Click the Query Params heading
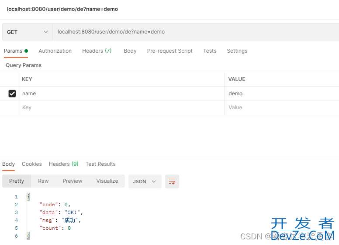 [x=24, y=65]
